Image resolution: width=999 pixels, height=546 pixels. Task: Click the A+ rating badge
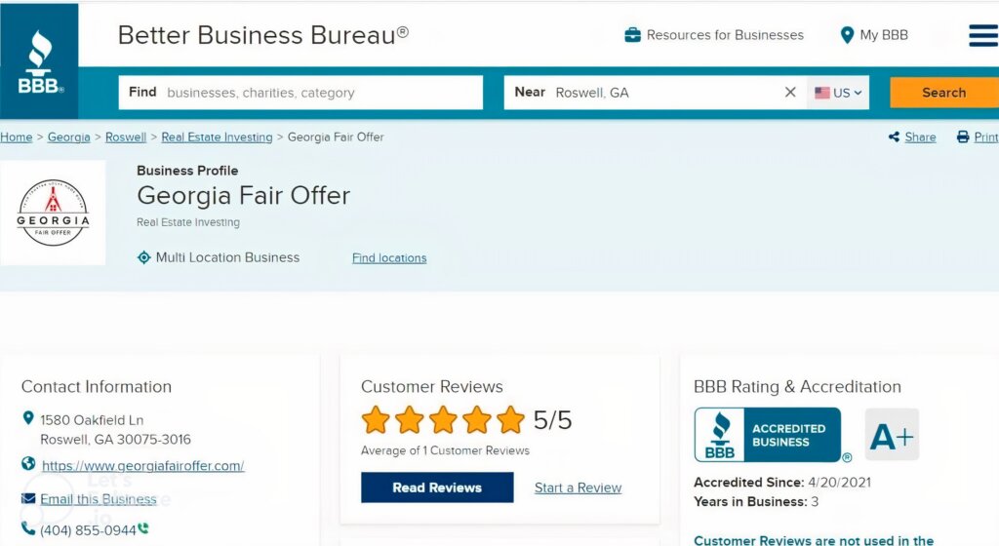tap(892, 435)
